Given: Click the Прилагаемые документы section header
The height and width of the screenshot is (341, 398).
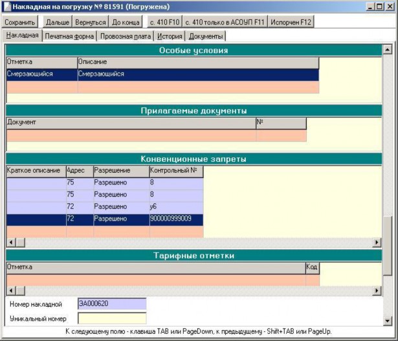Looking at the screenshot, I should (x=194, y=111).
